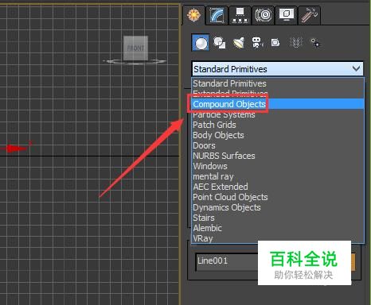Collapse the Standard Primitives dropdown arrow
371x305 pixels.
(357, 69)
